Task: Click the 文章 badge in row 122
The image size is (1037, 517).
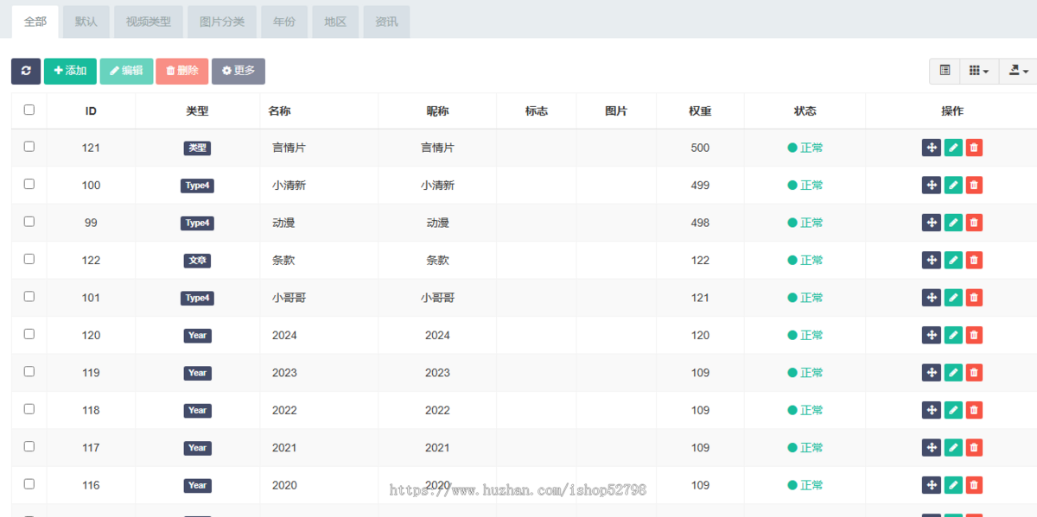Action: [x=197, y=260]
